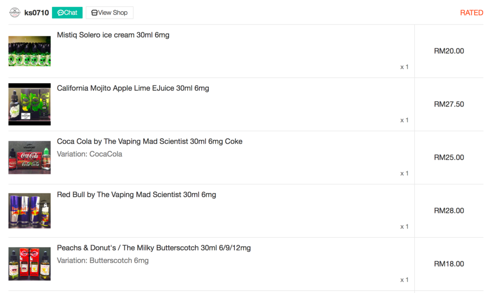
Task: Click the ks0710 seller username
Action: tap(37, 13)
